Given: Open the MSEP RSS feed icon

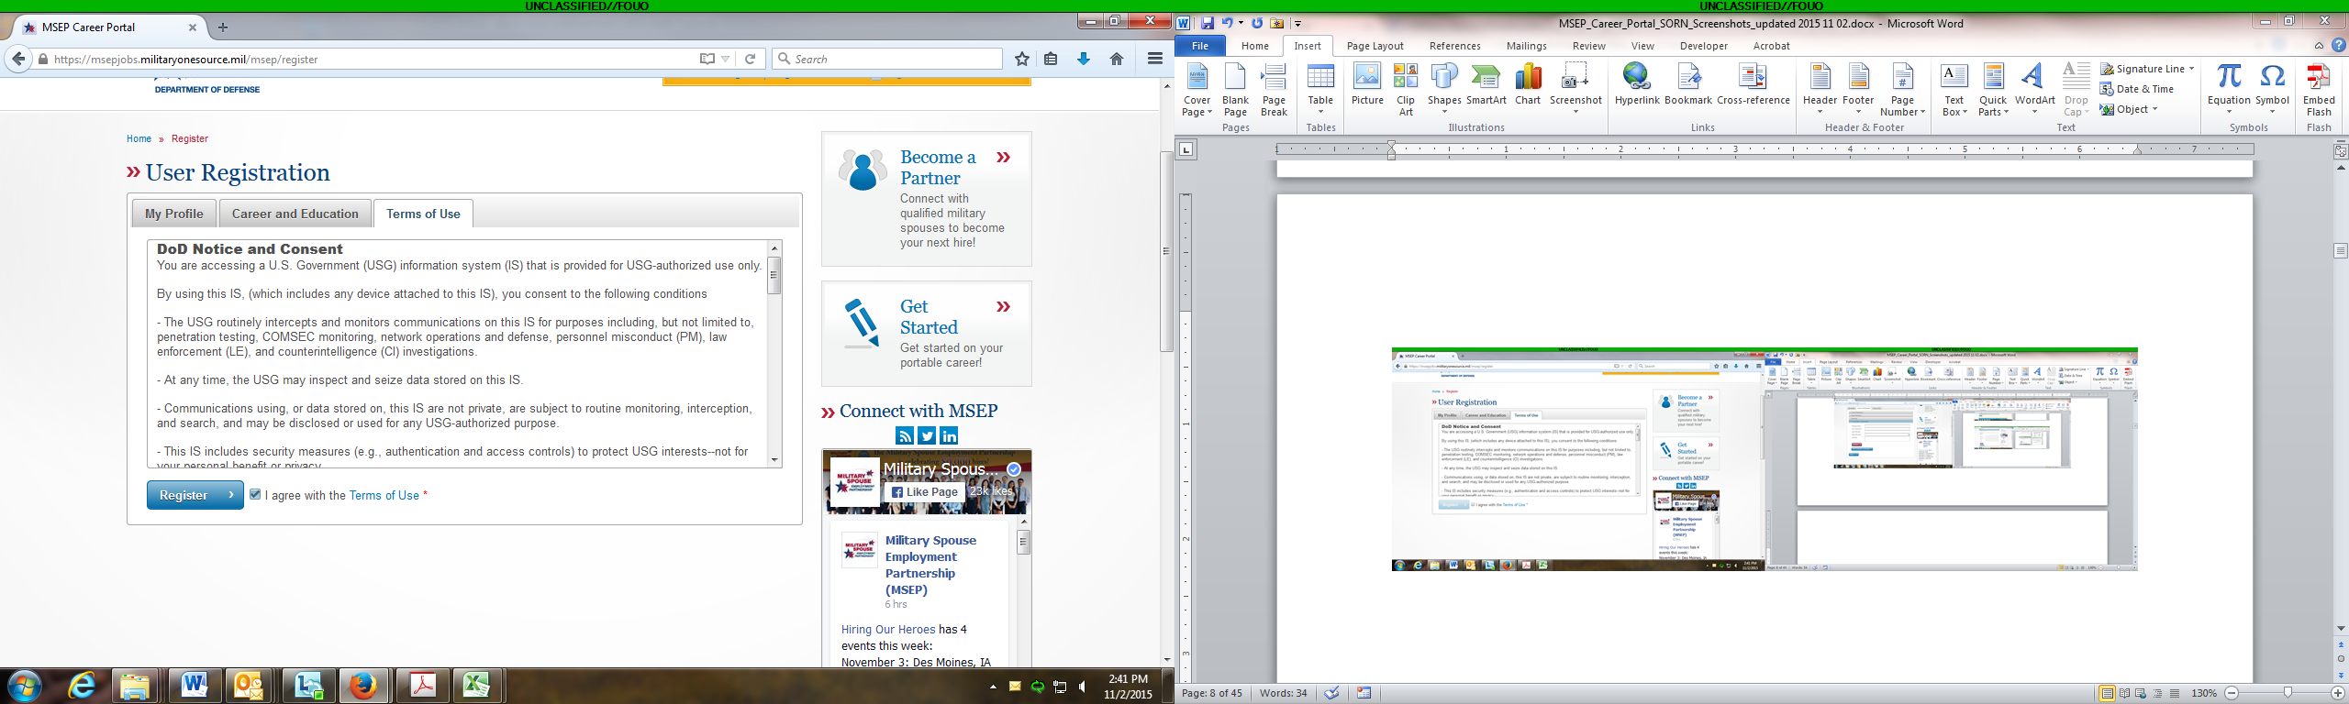Looking at the screenshot, I should [905, 436].
